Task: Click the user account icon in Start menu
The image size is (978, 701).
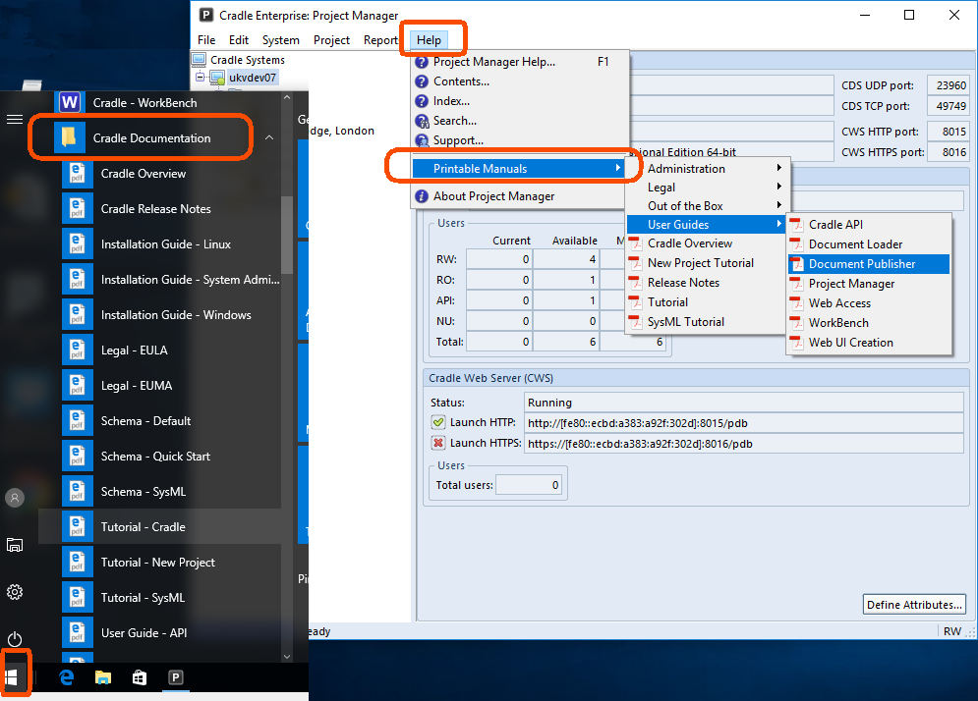Action: point(15,497)
